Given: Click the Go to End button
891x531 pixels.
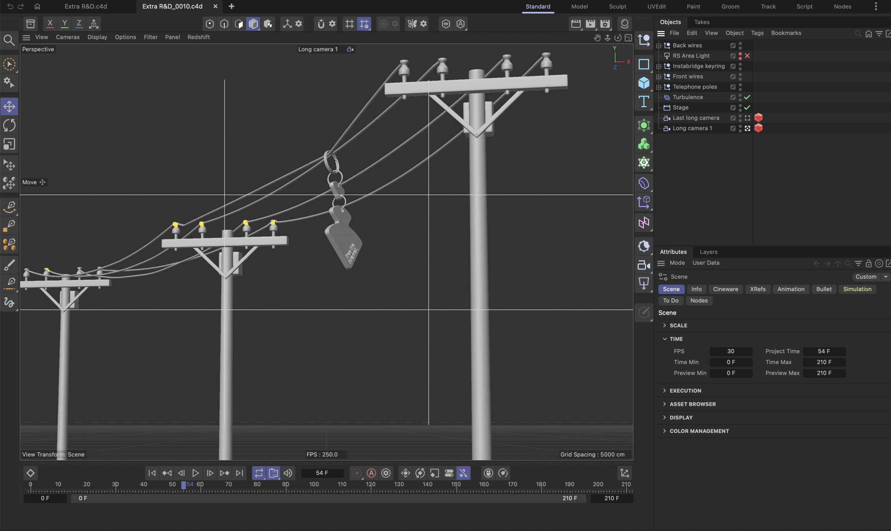Looking at the screenshot, I should pyautogui.click(x=239, y=473).
